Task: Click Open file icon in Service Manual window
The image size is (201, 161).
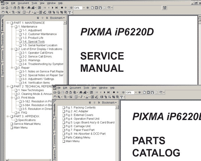Action: click(3, 8)
